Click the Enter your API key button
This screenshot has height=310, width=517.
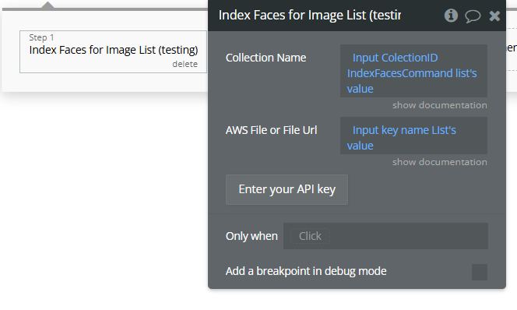[287, 189]
